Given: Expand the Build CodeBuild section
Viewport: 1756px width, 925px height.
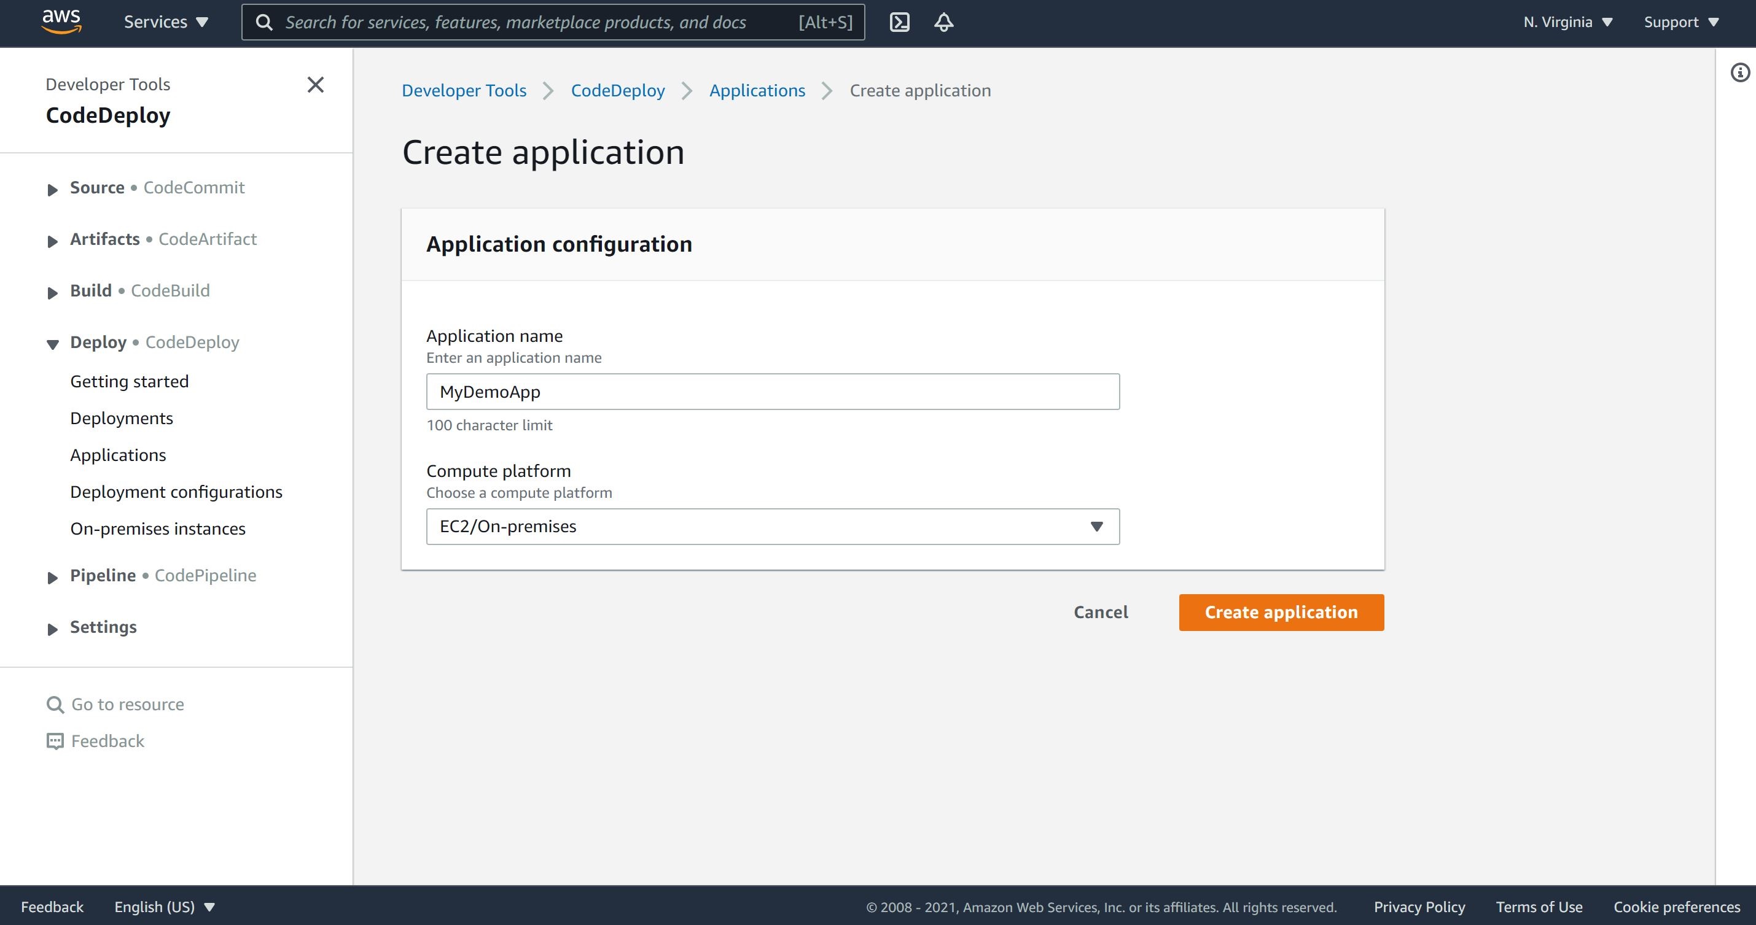Looking at the screenshot, I should tap(52, 293).
